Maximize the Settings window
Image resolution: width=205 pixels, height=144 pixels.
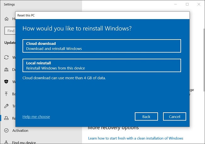[x=187, y=4]
